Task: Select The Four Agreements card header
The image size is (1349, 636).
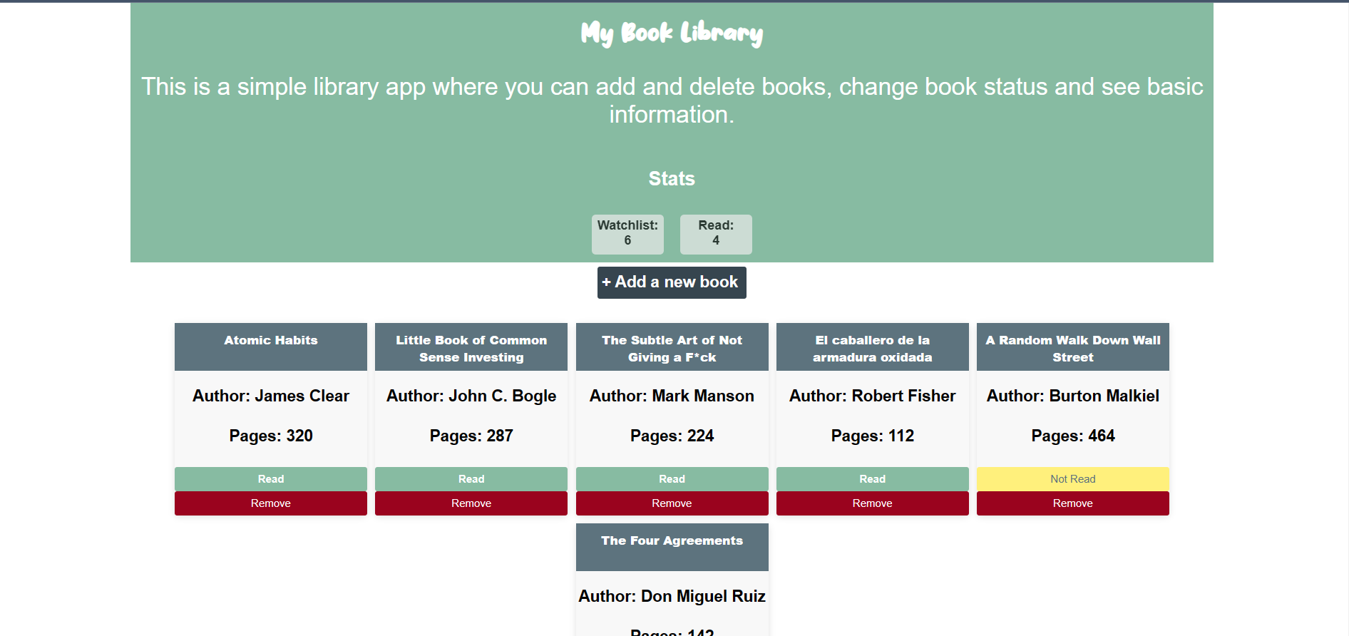Action: click(672, 547)
